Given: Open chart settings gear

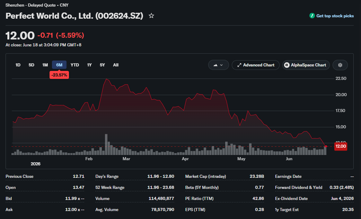Looking at the screenshot, I should pyautogui.click(x=340, y=65).
